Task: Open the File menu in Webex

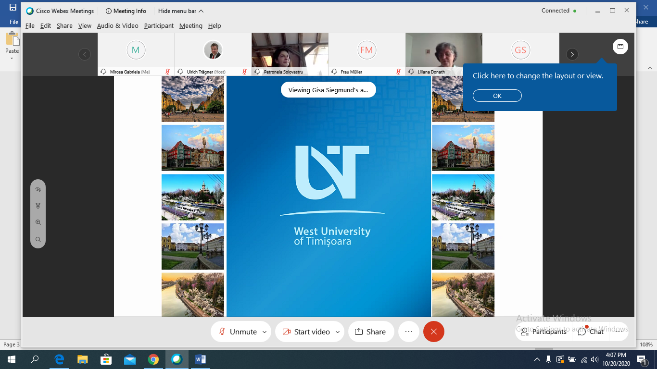Action: pos(30,26)
